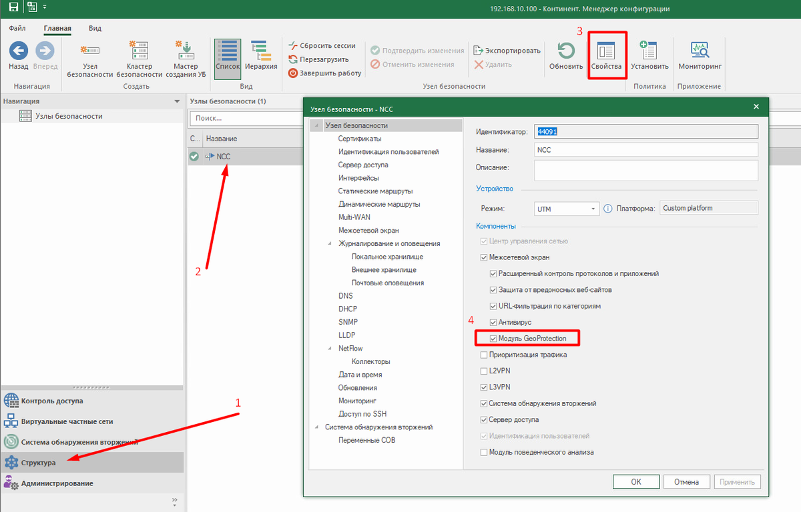Select Интерфейсы in the dialog tree
Image resolution: width=801 pixels, height=512 pixels.
tap(358, 178)
